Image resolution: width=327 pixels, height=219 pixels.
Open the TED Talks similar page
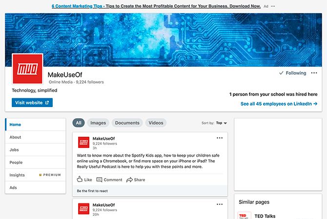point(265,216)
